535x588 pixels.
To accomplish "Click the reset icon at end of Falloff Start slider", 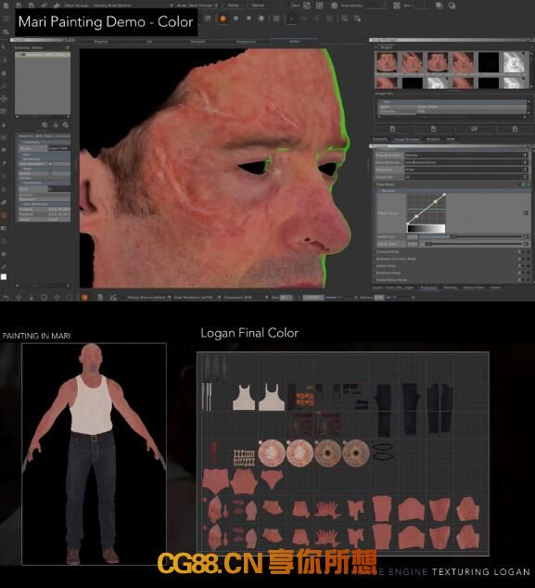I will click(x=525, y=236).
